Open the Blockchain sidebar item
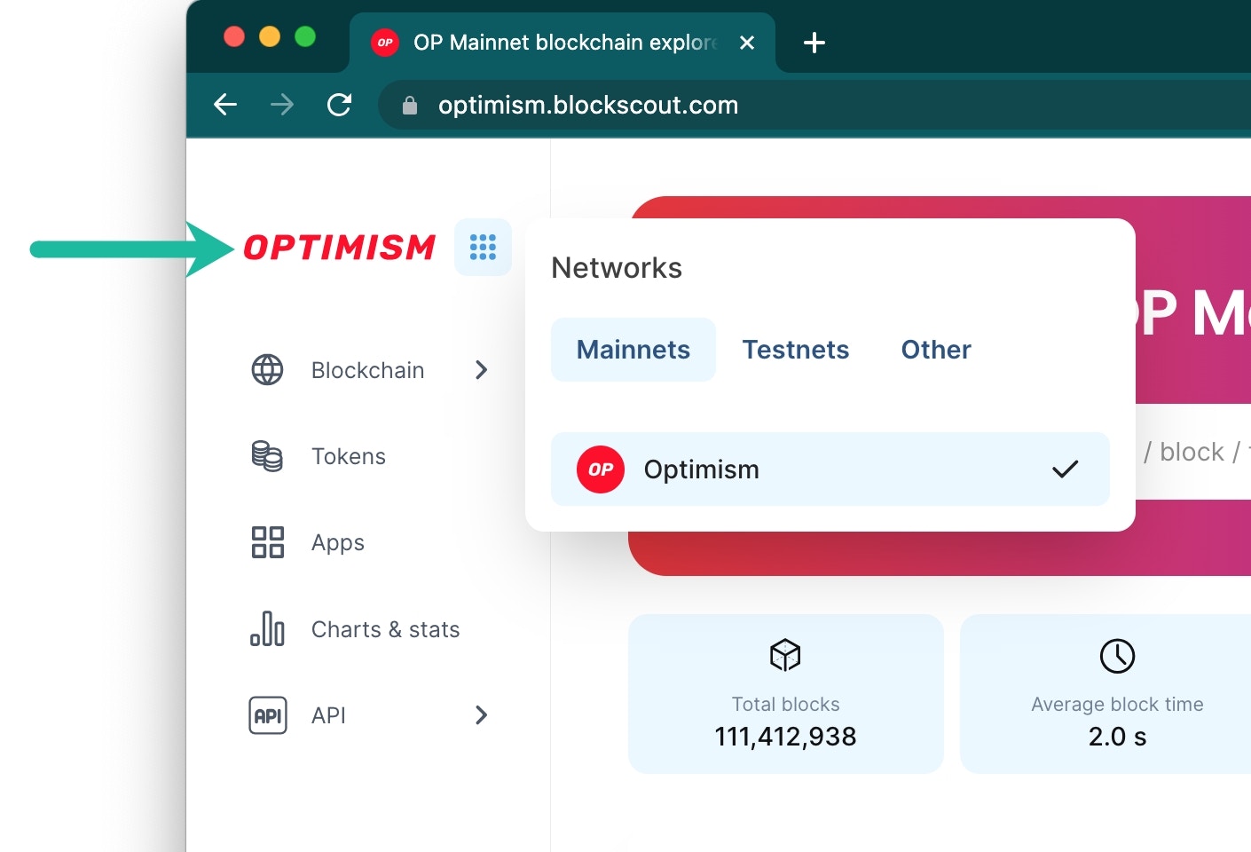The image size is (1251, 852). [x=369, y=370]
